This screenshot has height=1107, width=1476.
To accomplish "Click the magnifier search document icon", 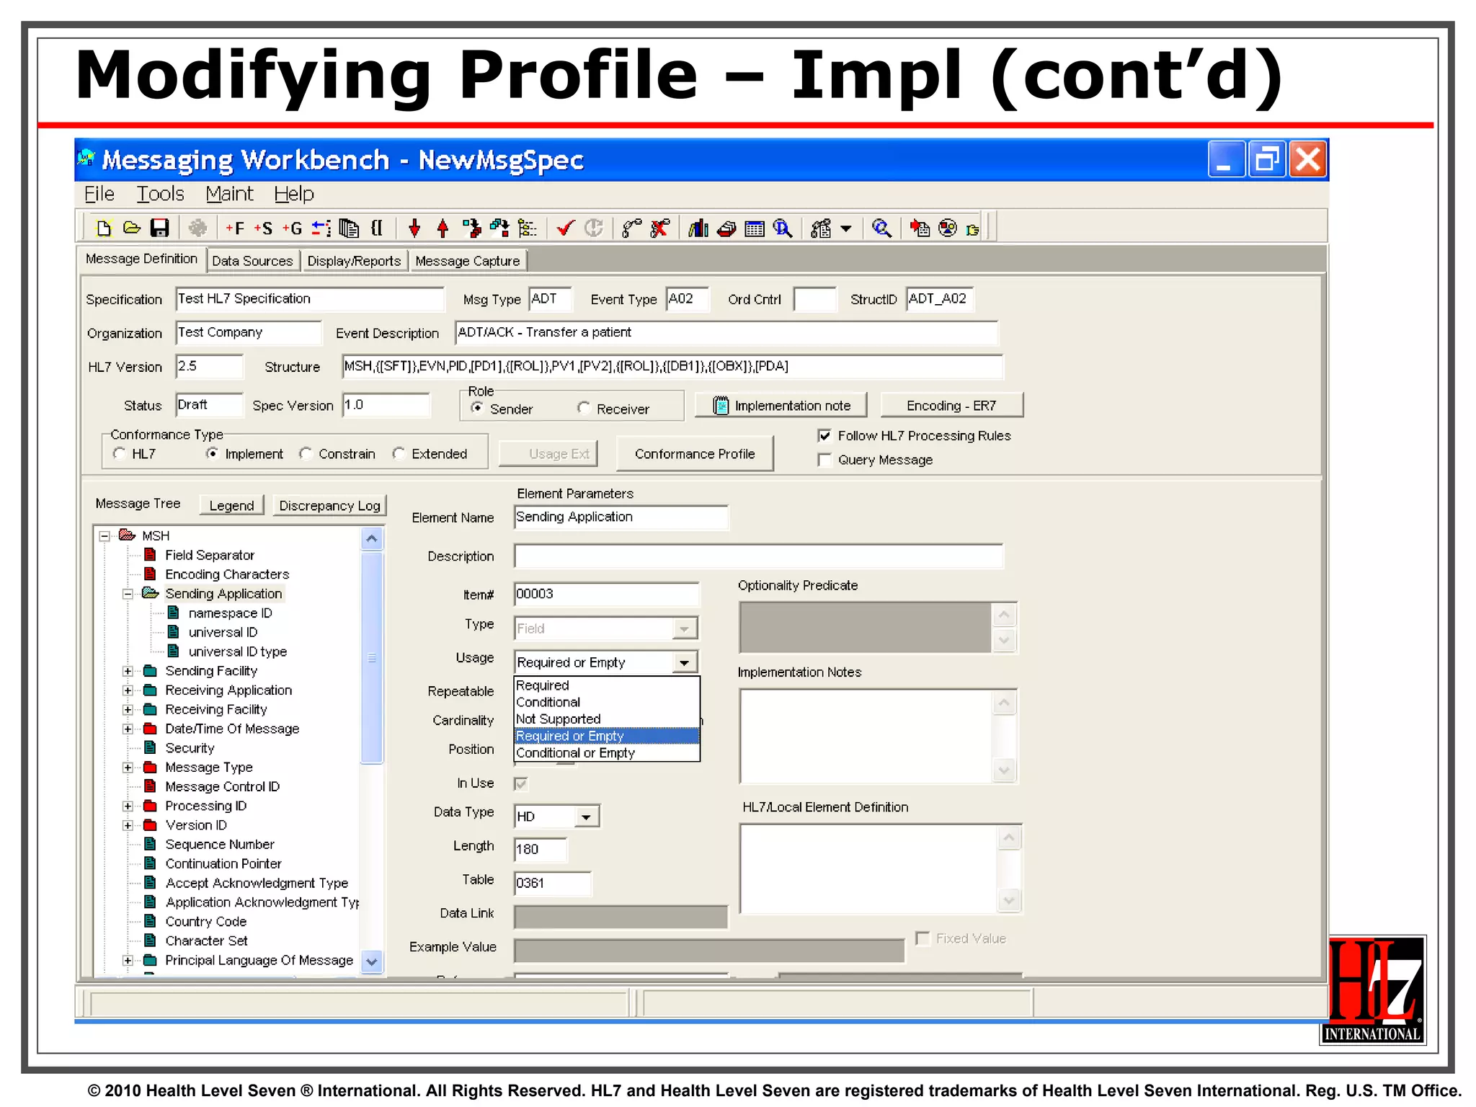I will coord(783,228).
